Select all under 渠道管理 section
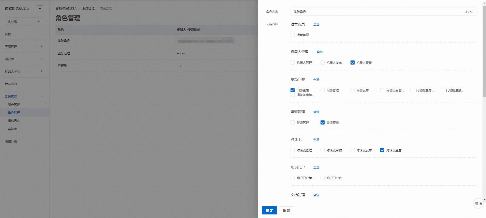The image size is (486, 218). 316,112
